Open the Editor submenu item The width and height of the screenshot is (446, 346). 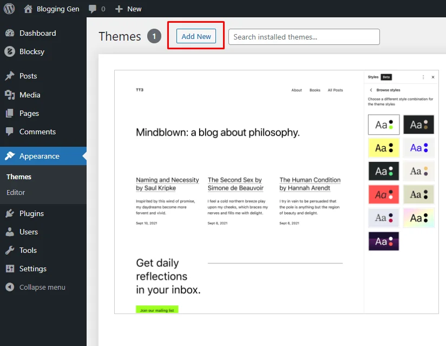click(x=16, y=192)
